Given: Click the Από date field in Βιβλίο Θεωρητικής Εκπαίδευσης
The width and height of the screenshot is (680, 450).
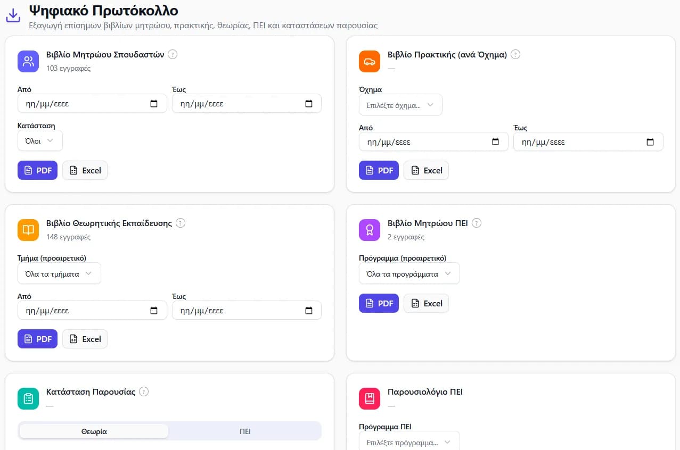Looking at the screenshot, I should (x=92, y=311).
